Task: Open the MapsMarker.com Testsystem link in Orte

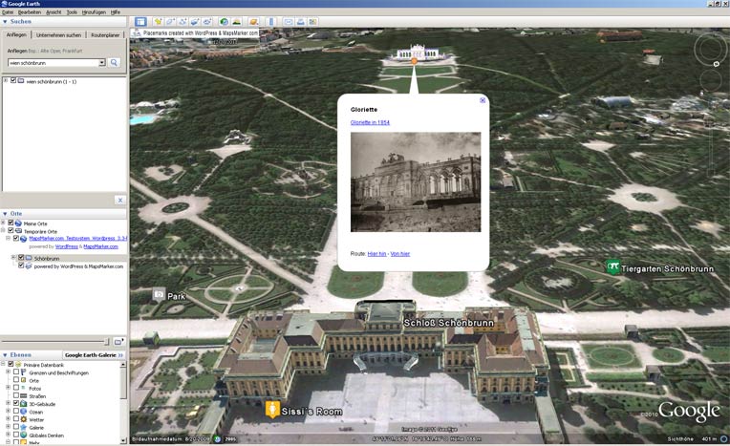Action: click(x=77, y=239)
